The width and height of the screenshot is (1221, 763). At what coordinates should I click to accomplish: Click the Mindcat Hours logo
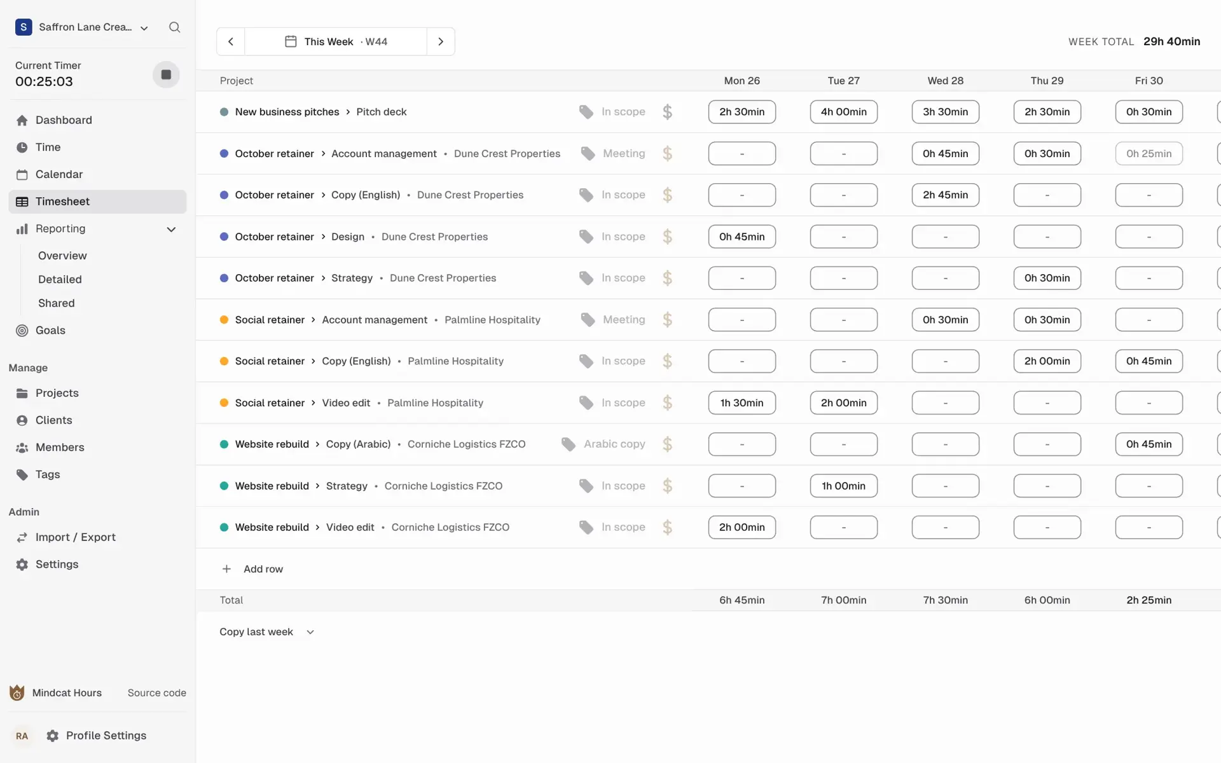coord(17,692)
